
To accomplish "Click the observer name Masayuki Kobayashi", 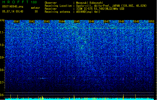I will [x=90, y=3].
